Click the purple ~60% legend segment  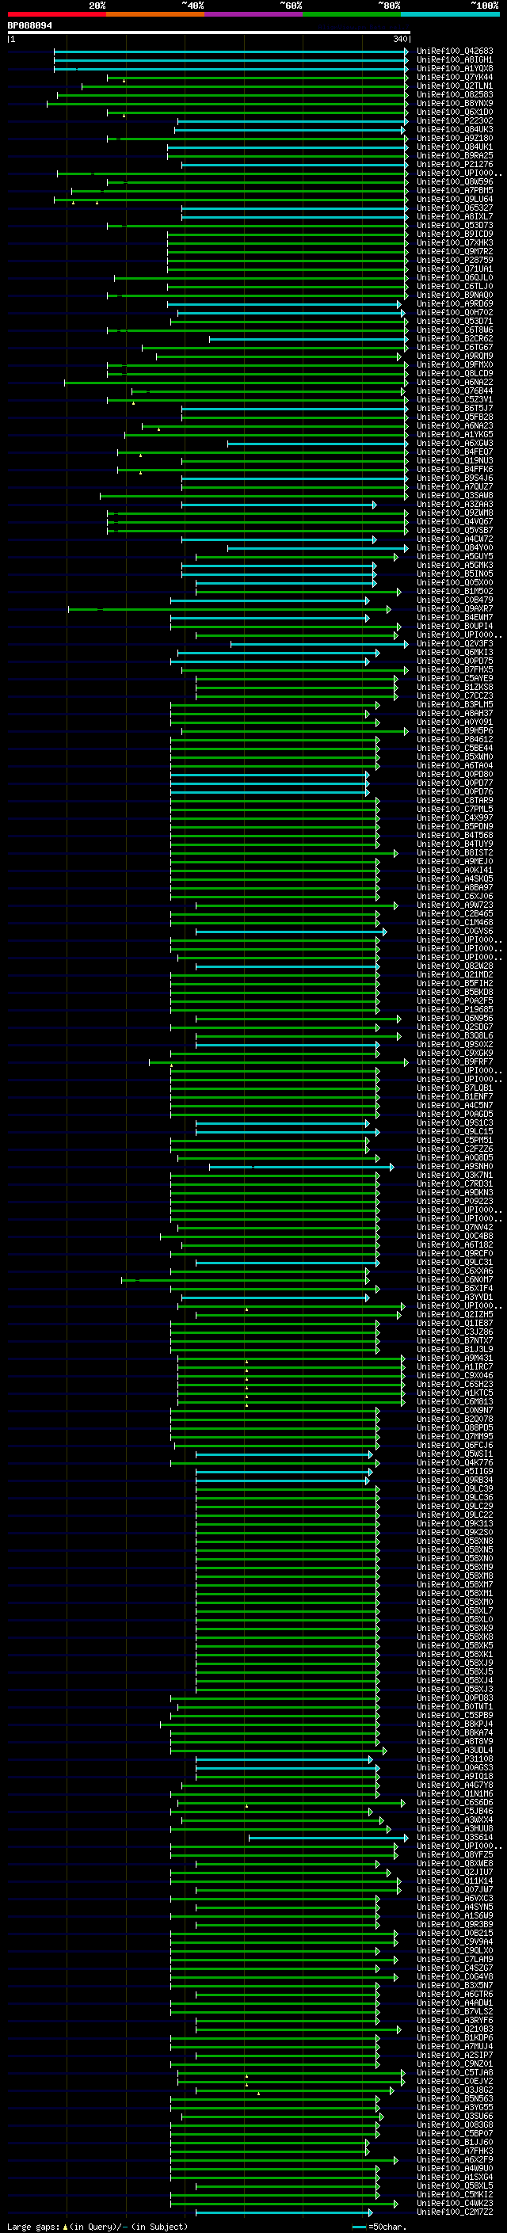point(253,14)
